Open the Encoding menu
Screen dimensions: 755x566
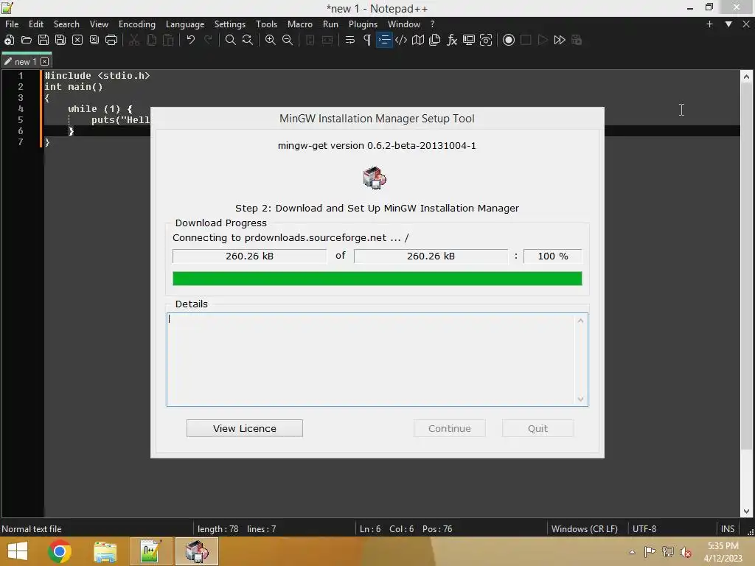(137, 24)
